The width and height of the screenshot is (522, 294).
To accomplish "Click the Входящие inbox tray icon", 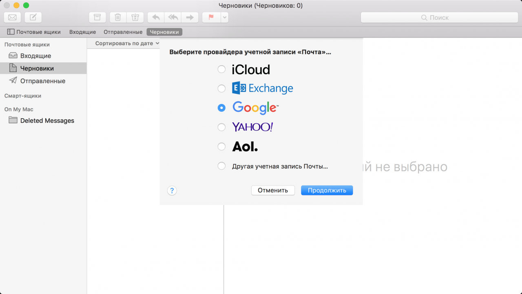I will [x=13, y=55].
